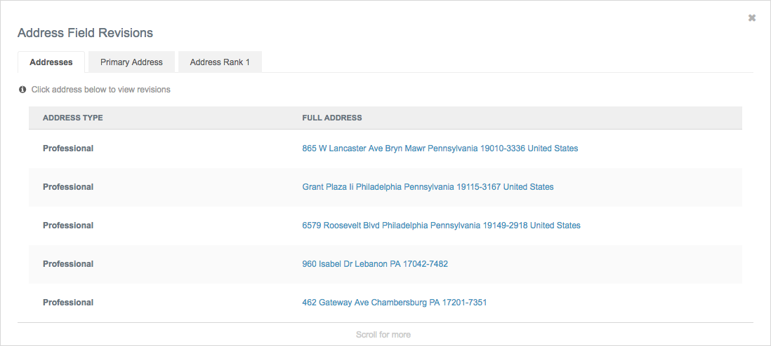Click the 6579 Roosevelt Blvd address link
This screenshot has height=346, width=771.
click(x=441, y=226)
